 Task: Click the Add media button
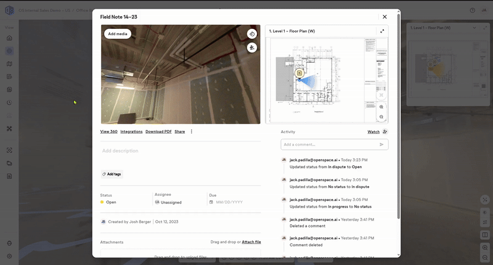point(118,34)
